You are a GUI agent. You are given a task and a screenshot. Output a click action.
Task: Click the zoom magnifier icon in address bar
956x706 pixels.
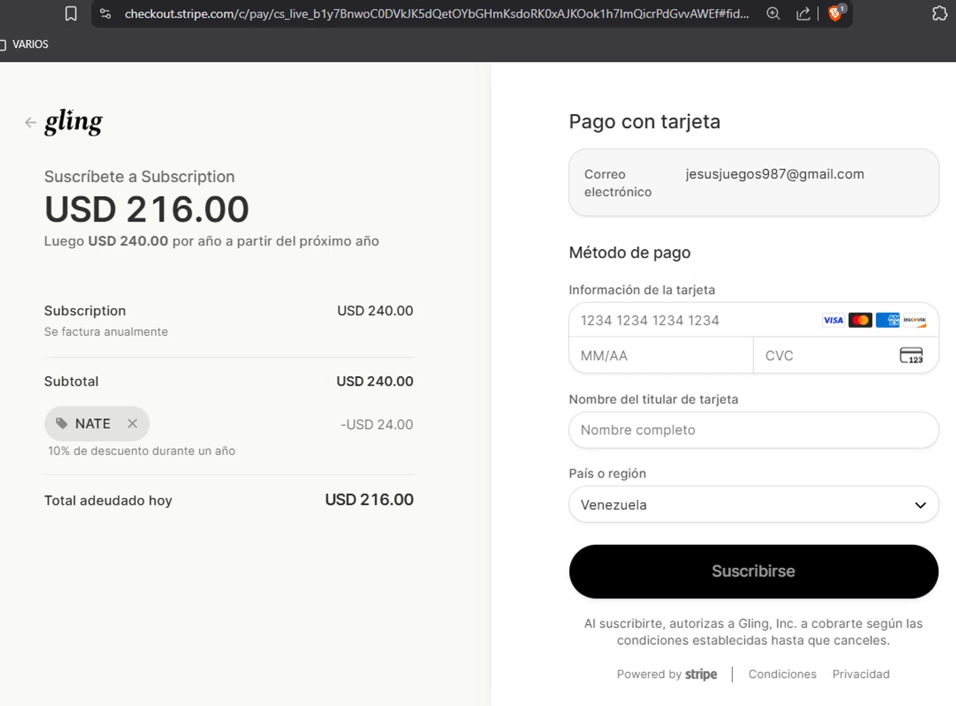(773, 13)
